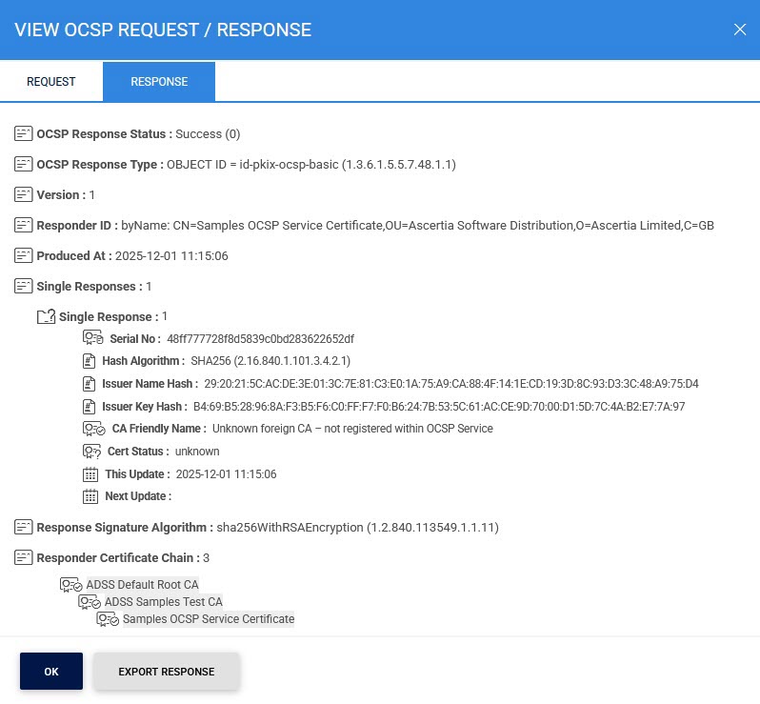Viewport: 760px width, 704px height.
Task: Open the ADSS Default Root CA certificate
Action: (142, 585)
